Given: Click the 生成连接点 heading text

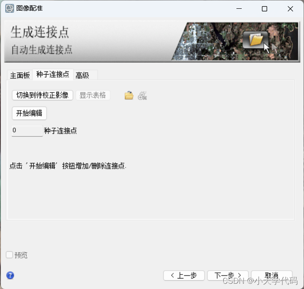Looking at the screenshot, I should click(x=40, y=32).
